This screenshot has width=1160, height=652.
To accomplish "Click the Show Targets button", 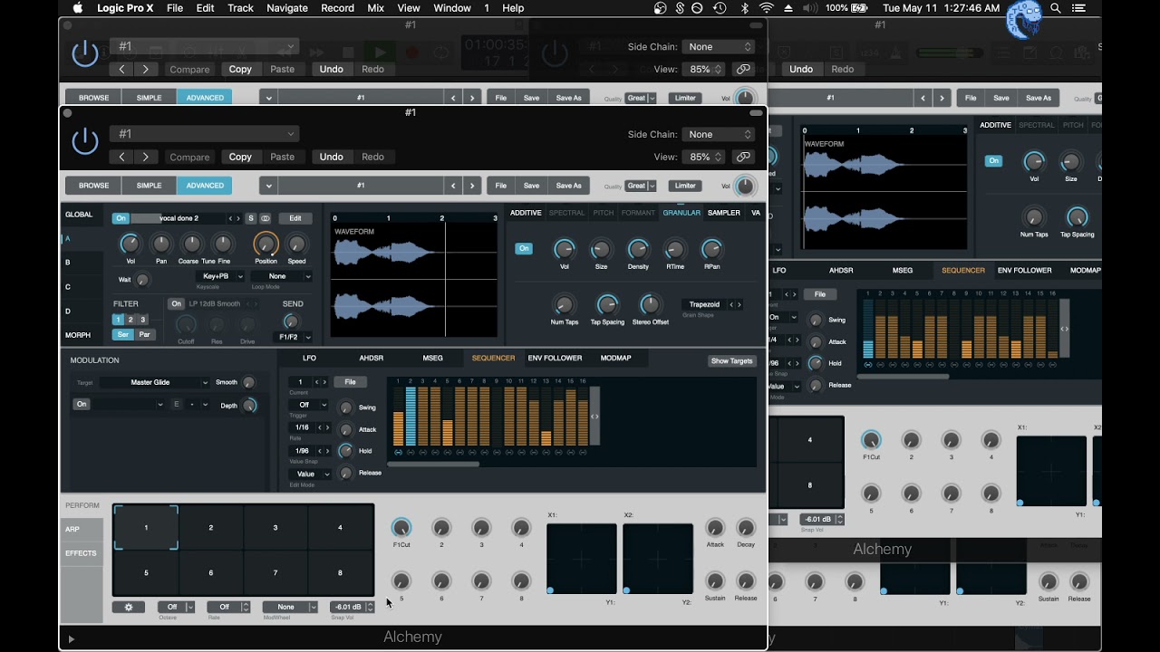I will (731, 360).
